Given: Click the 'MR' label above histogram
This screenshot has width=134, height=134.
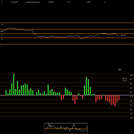Looking at the screenshot, I should pos(120,70).
